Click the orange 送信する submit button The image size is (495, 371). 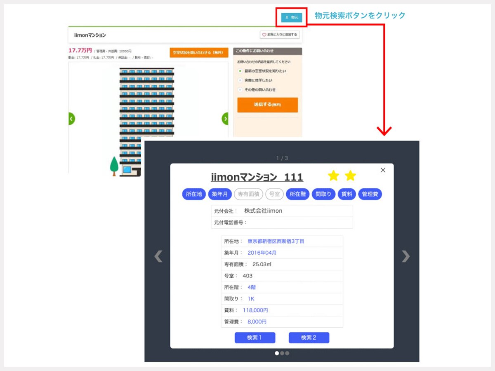267,105
